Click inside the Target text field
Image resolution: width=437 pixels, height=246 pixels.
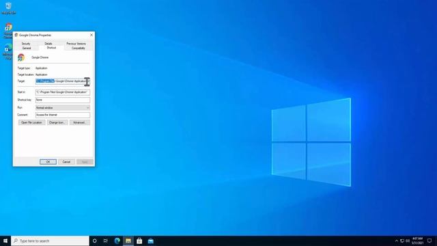63,81
